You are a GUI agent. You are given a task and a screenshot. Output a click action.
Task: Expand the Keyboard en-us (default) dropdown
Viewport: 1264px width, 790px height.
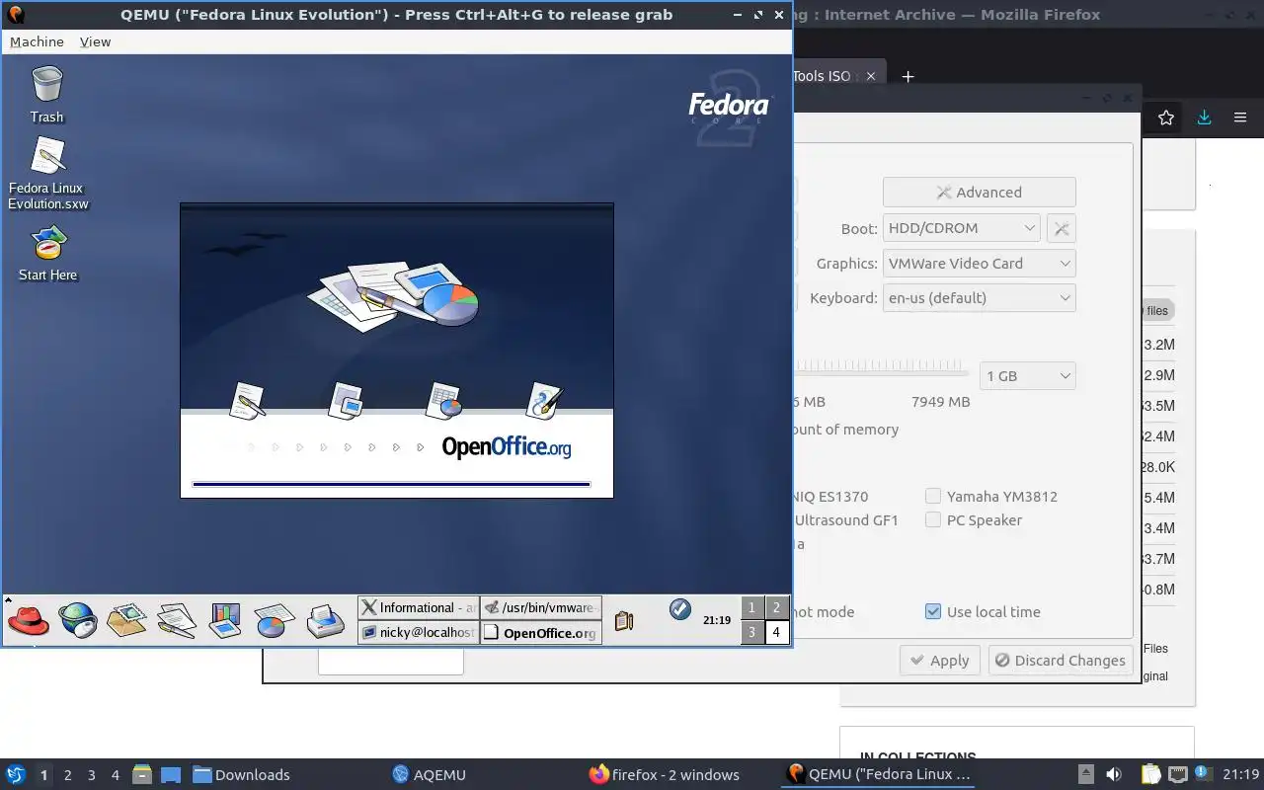pyautogui.click(x=979, y=298)
